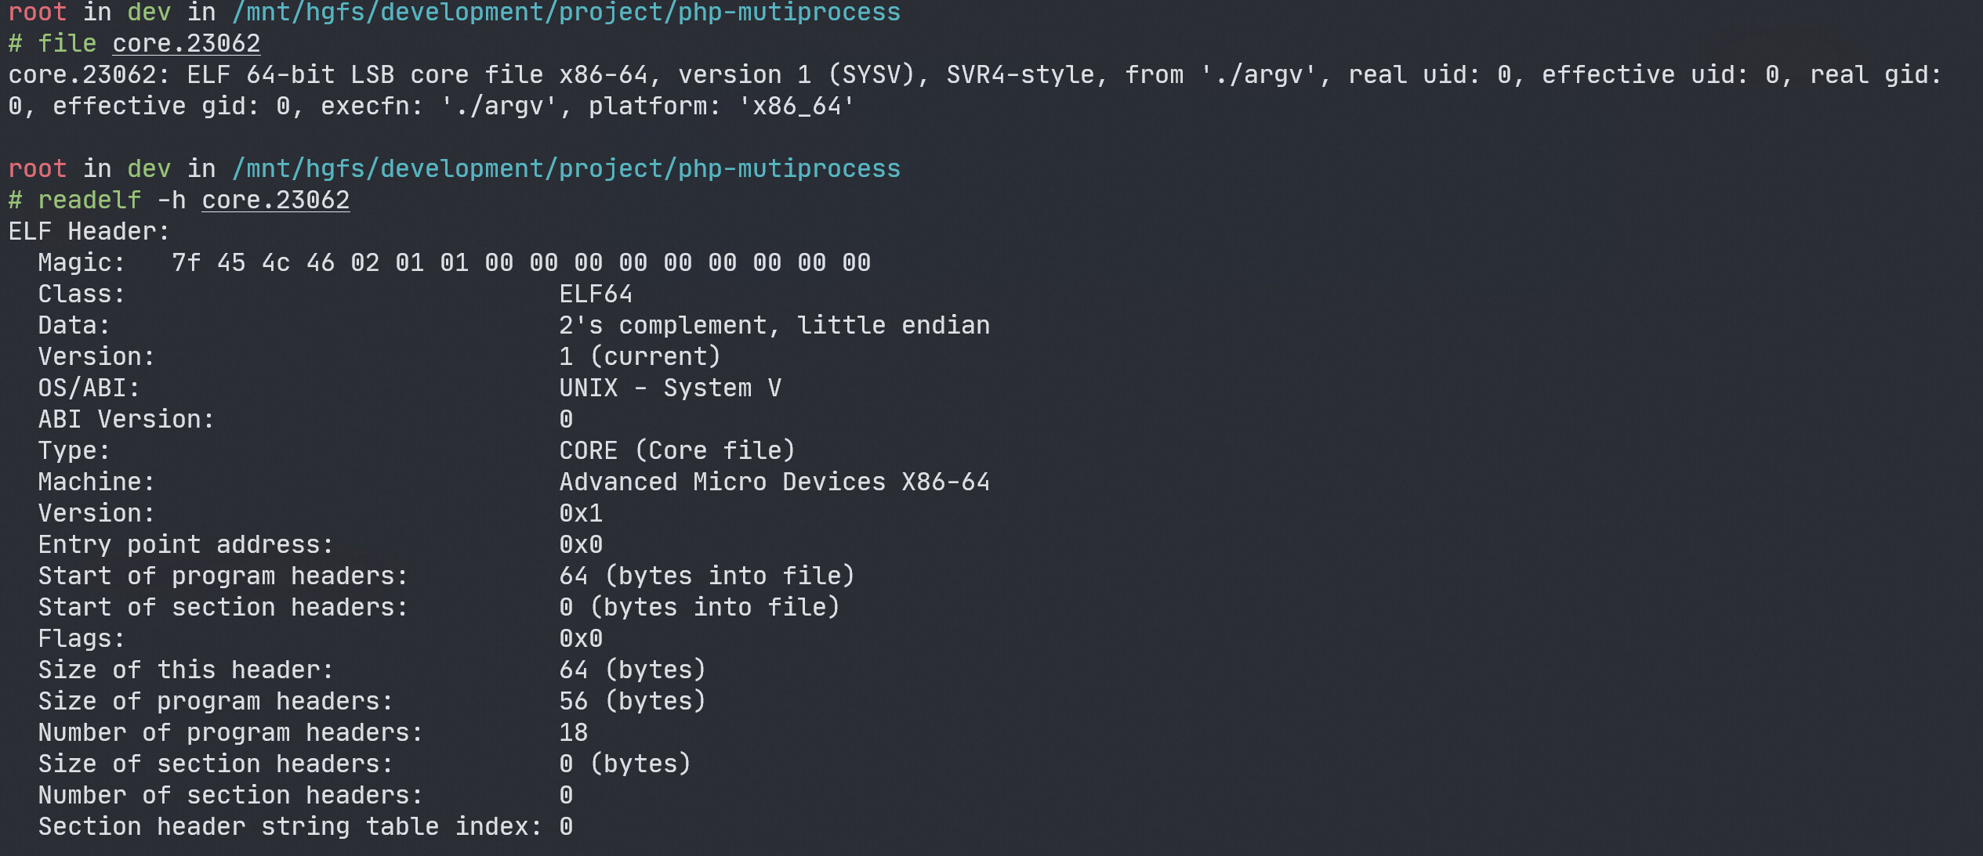Image resolution: width=1983 pixels, height=856 pixels.
Task: Click 'Section header string table index:' label
Action: pyautogui.click(x=290, y=827)
